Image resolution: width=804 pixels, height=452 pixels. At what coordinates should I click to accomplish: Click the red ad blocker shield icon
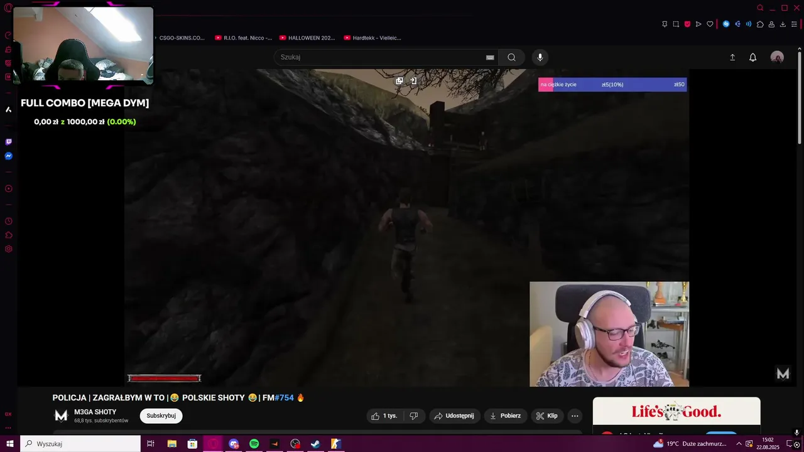coord(687,24)
